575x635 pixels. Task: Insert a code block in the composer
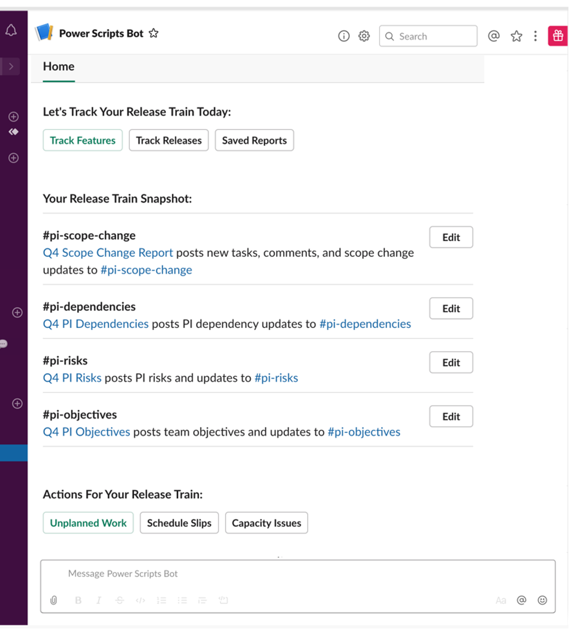[x=223, y=600]
